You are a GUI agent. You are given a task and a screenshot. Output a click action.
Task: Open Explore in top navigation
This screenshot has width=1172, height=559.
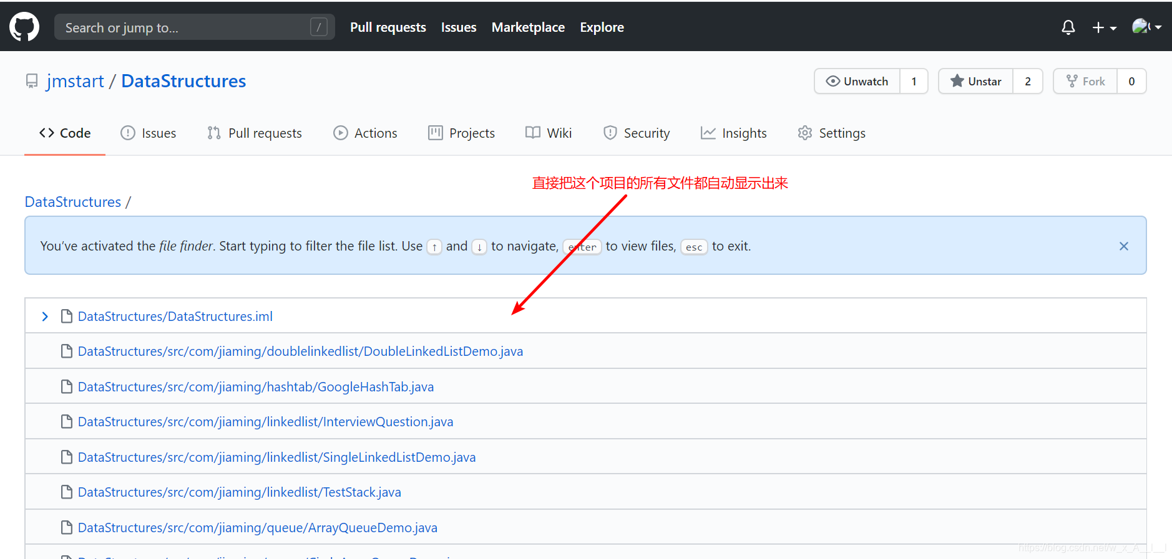pos(602,27)
